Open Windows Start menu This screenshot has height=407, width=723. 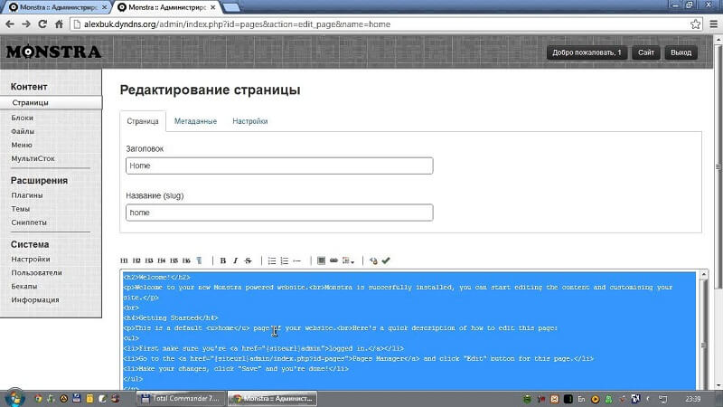(x=14, y=398)
